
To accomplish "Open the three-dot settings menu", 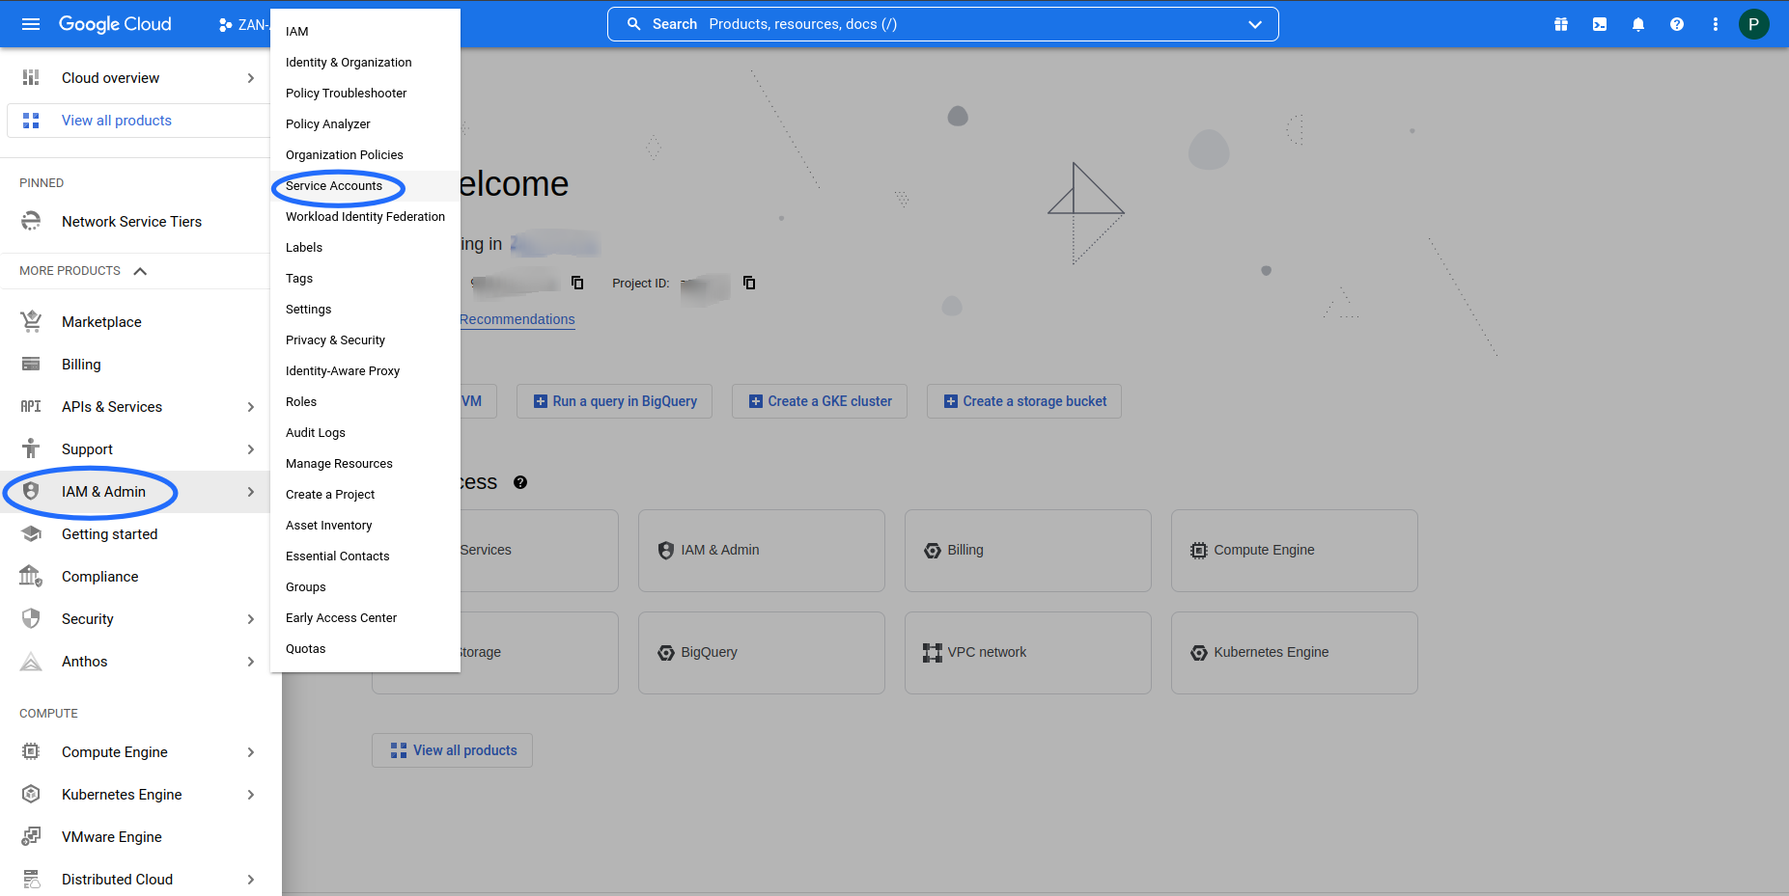I will (x=1716, y=24).
